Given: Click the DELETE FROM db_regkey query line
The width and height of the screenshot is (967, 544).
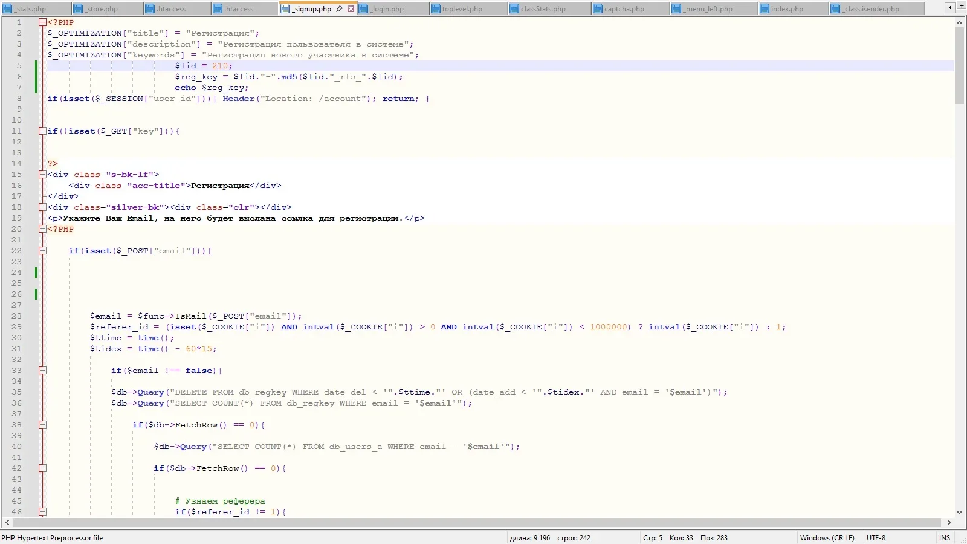Looking at the screenshot, I should pos(419,392).
